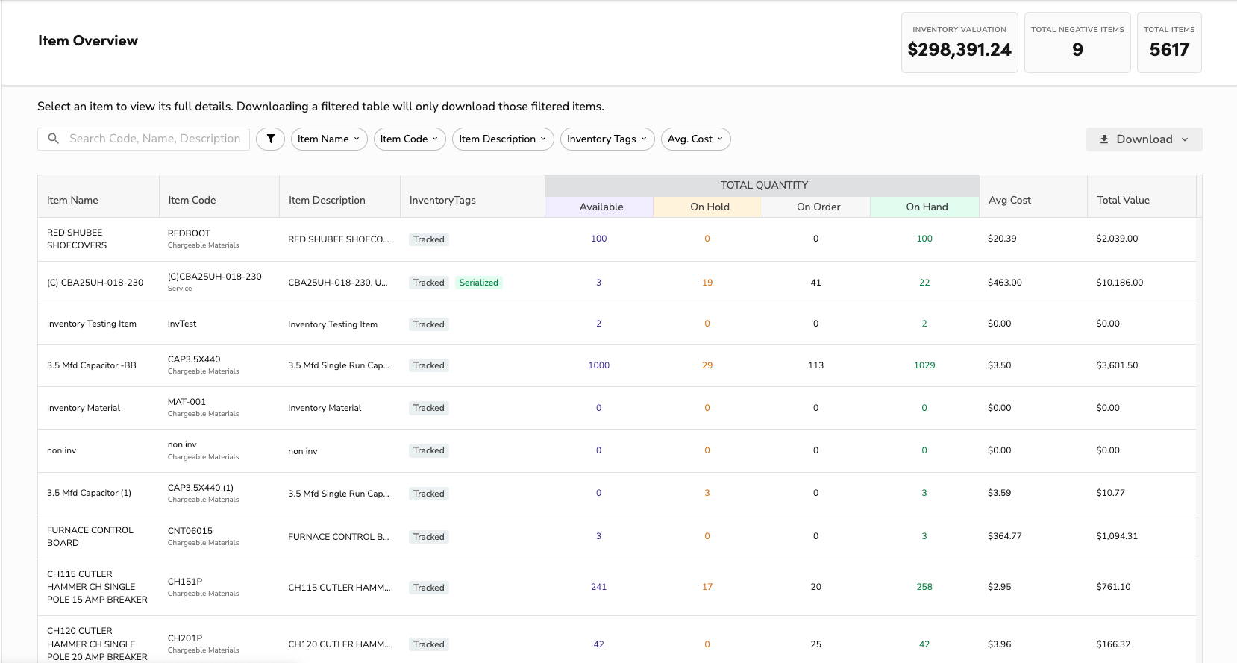Click the chevron beside Download
The width and height of the screenshot is (1237, 663).
[1185, 139]
